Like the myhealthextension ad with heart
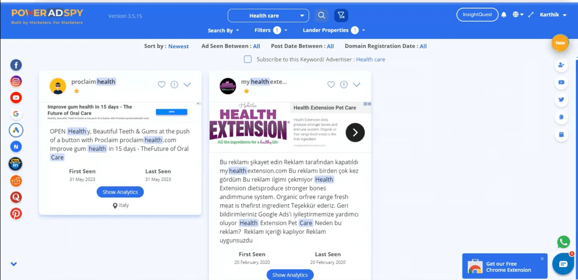Image resolution: width=578 pixels, height=280 pixels. tap(331, 85)
